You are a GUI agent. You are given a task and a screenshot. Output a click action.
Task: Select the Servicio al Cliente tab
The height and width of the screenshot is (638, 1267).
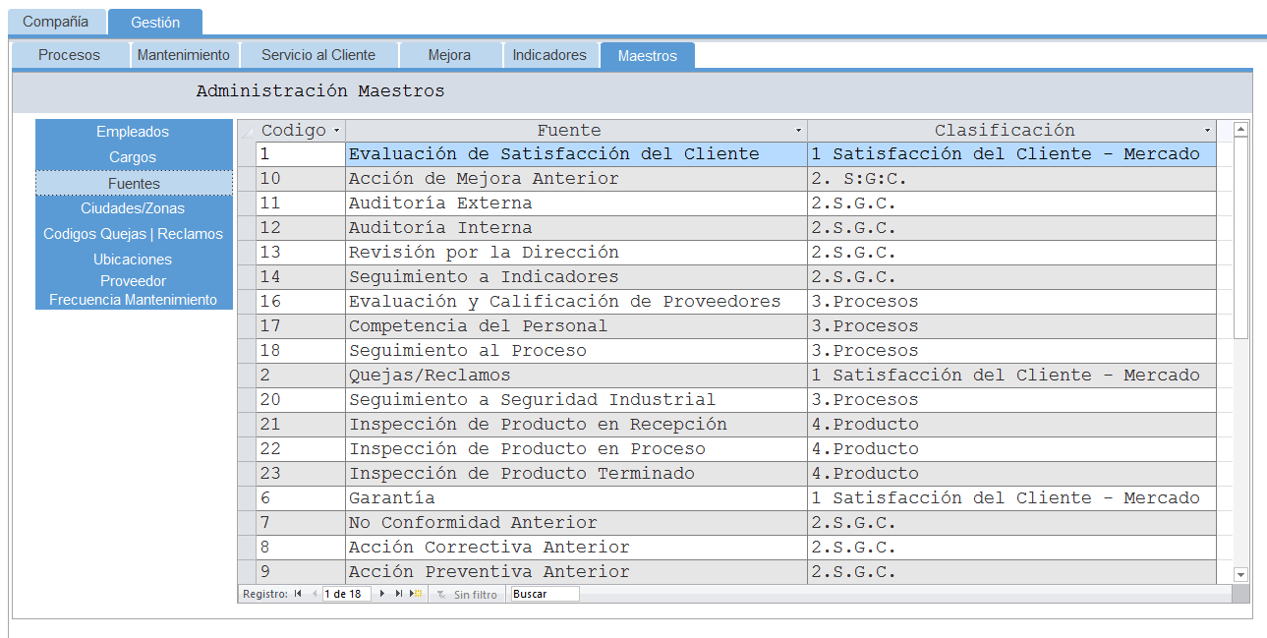318,55
